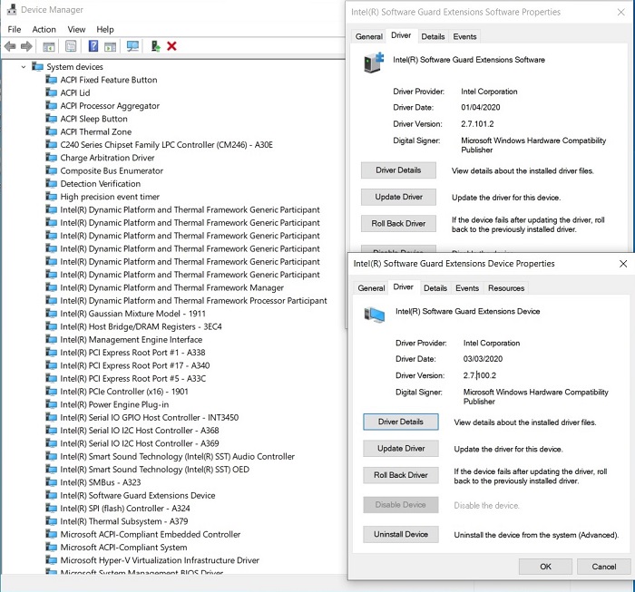
Task: Click the Device Manager title bar icon
Action: [x=12, y=9]
